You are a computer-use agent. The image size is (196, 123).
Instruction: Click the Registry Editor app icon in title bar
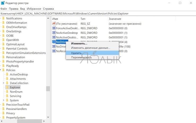[x=3, y=3]
